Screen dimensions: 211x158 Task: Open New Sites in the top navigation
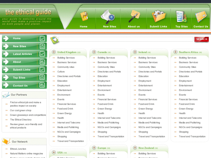[x=109, y=26]
